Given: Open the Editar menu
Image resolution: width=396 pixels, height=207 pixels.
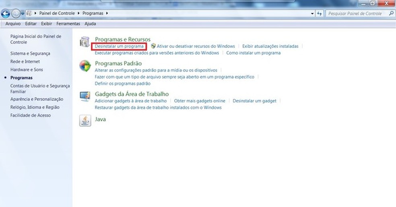Looking at the screenshot, I should (x=31, y=24).
